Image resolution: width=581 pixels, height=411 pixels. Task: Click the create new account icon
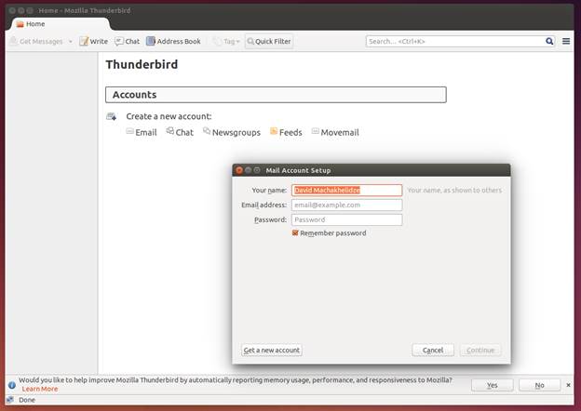[x=111, y=116]
